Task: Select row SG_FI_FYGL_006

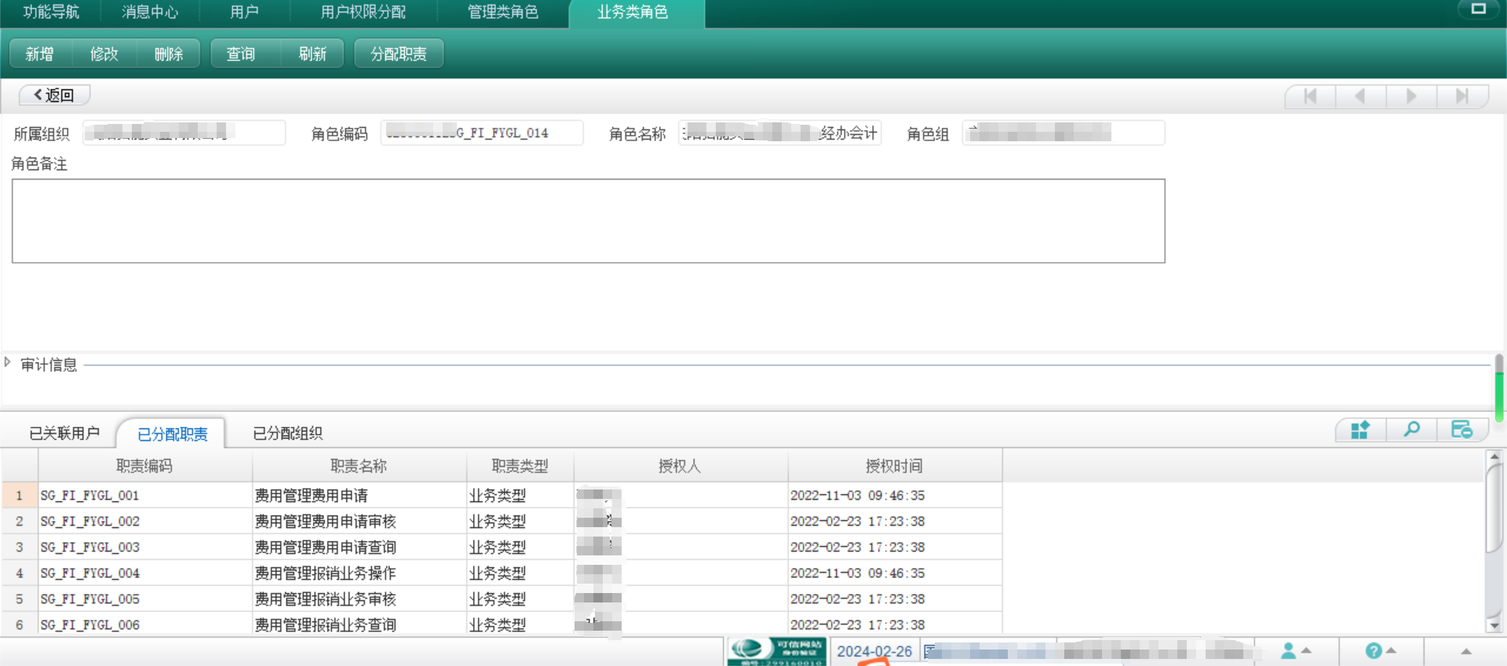Action: pyautogui.click(x=502, y=624)
